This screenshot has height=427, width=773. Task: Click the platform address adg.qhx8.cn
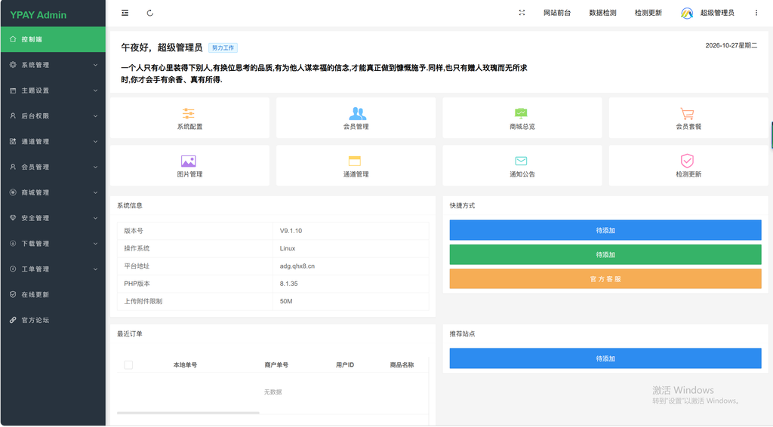[297, 266]
